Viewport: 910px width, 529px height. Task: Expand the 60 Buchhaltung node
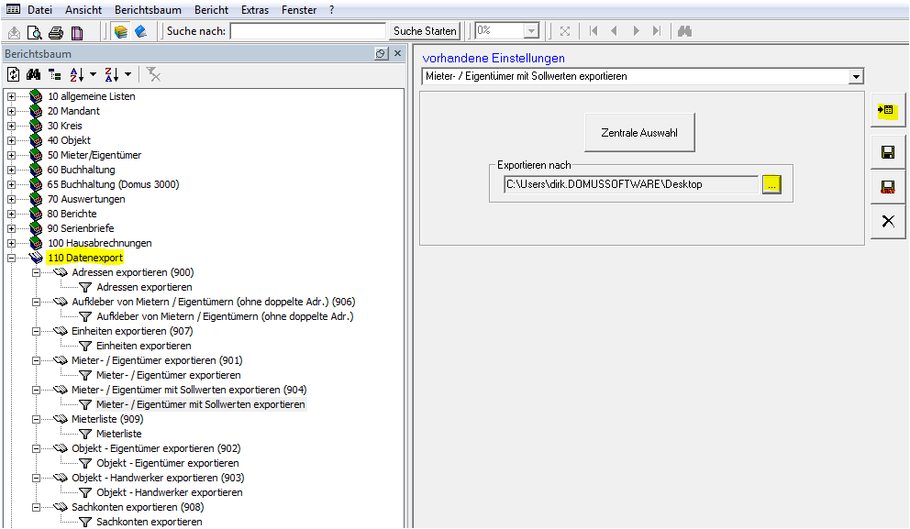point(11,170)
